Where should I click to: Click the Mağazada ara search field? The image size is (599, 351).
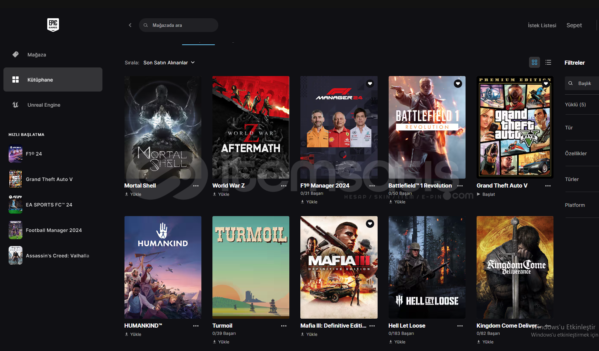pos(179,25)
